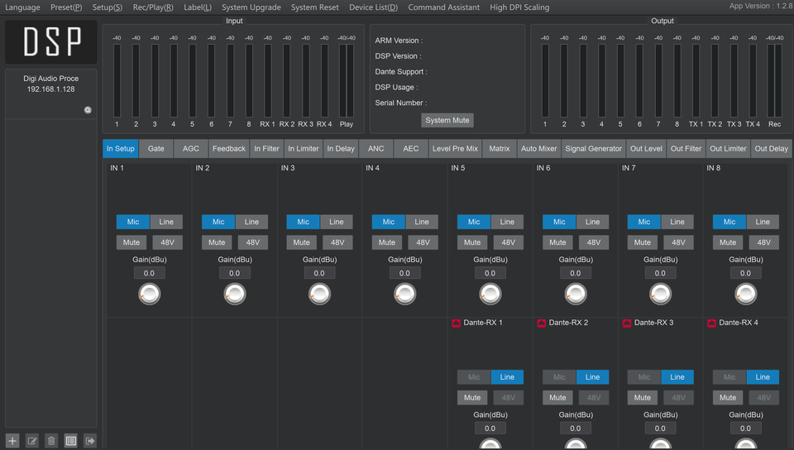Click the red Dante-RX 3 network icon
794x450 pixels.
click(626, 323)
